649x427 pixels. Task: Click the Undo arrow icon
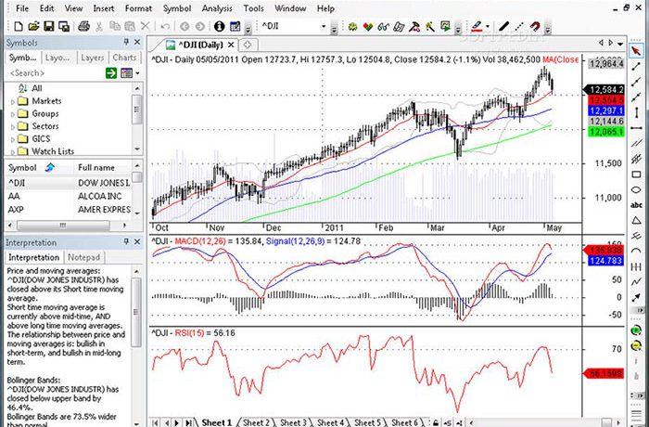(165, 27)
